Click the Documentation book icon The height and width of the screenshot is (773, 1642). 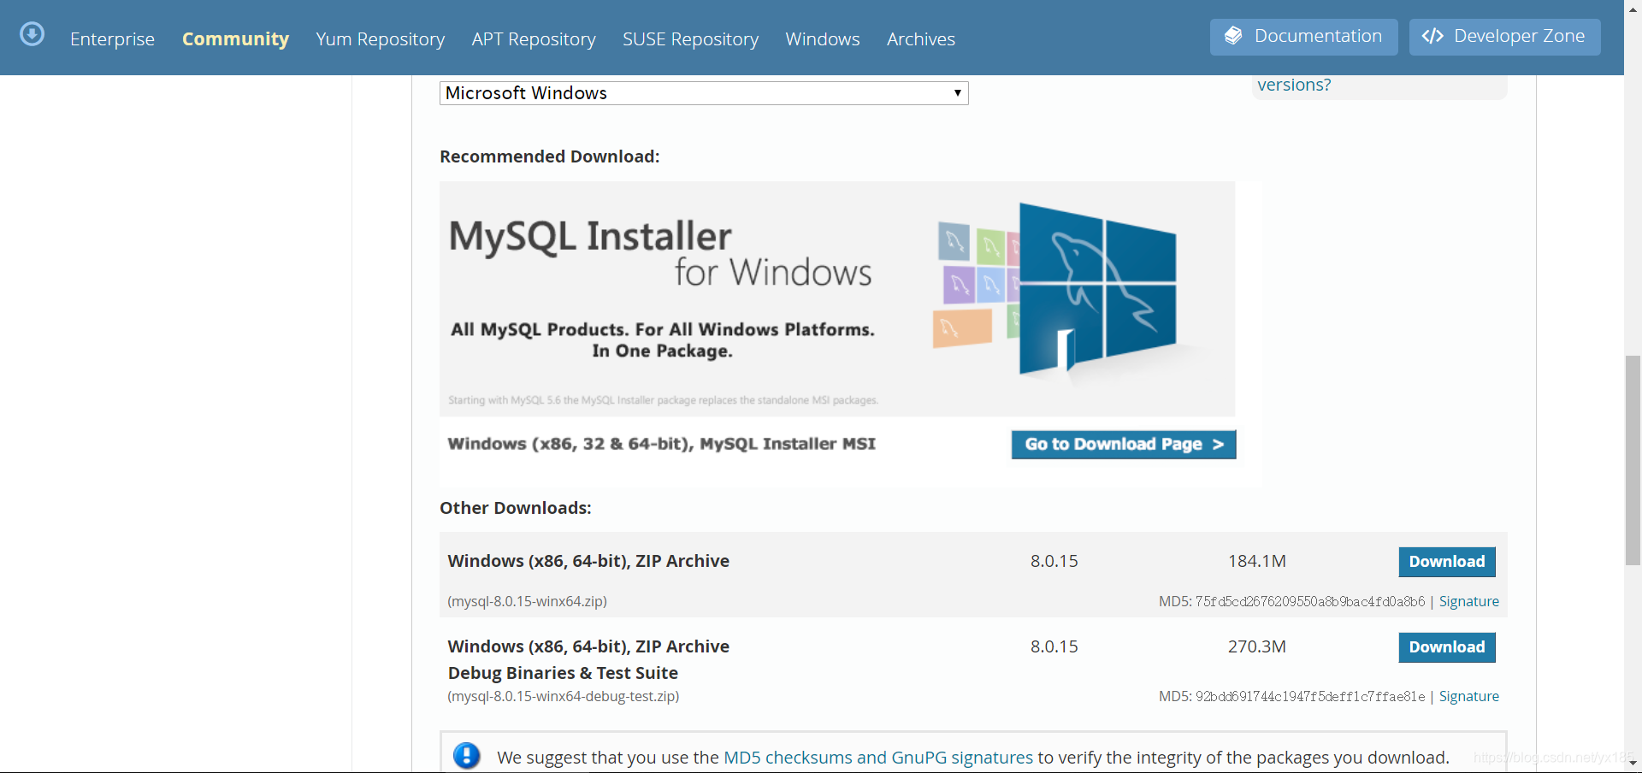tap(1233, 36)
